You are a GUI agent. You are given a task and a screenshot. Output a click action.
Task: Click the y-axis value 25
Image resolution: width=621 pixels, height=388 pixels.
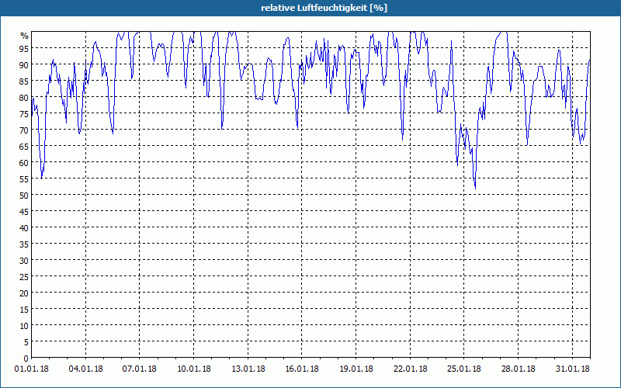click(x=24, y=277)
